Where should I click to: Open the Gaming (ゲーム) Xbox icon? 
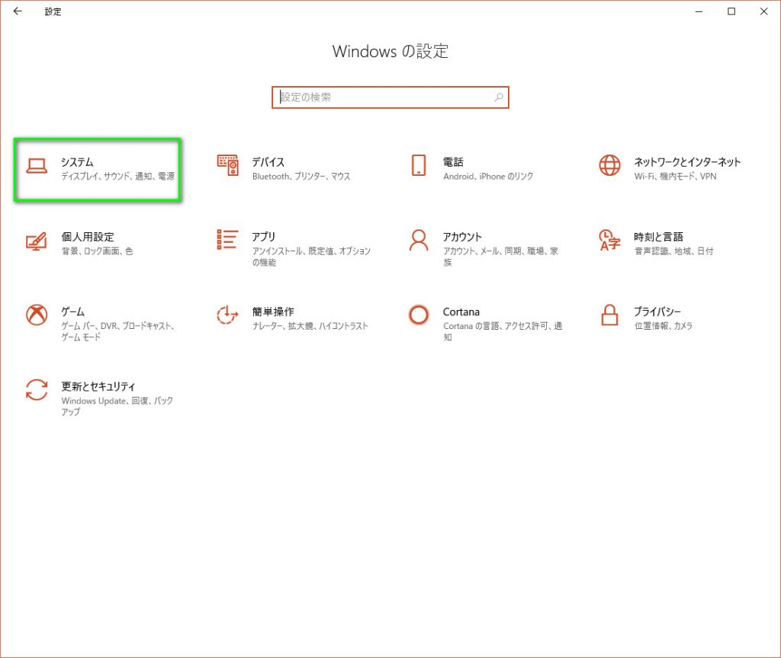pos(37,315)
